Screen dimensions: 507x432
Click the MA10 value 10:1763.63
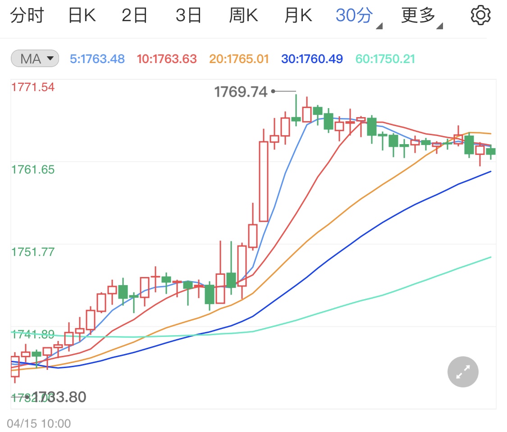click(x=166, y=59)
